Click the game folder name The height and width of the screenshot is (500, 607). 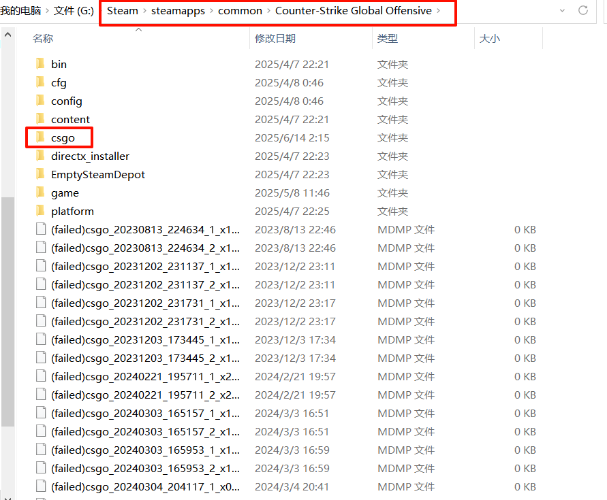tap(65, 193)
